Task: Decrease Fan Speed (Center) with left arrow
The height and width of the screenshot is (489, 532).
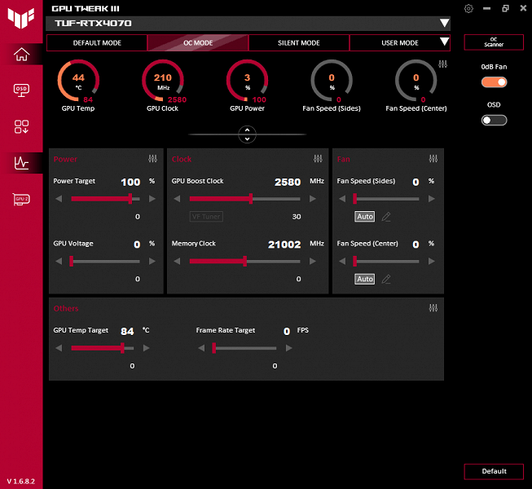Action: click(342, 261)
